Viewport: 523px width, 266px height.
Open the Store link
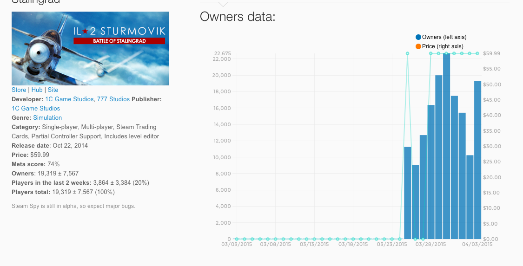19,90
